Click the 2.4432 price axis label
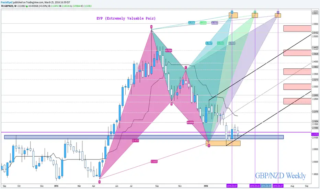Image resolution: width=320 pixels, height=189 pixels. tap(315, 47)
